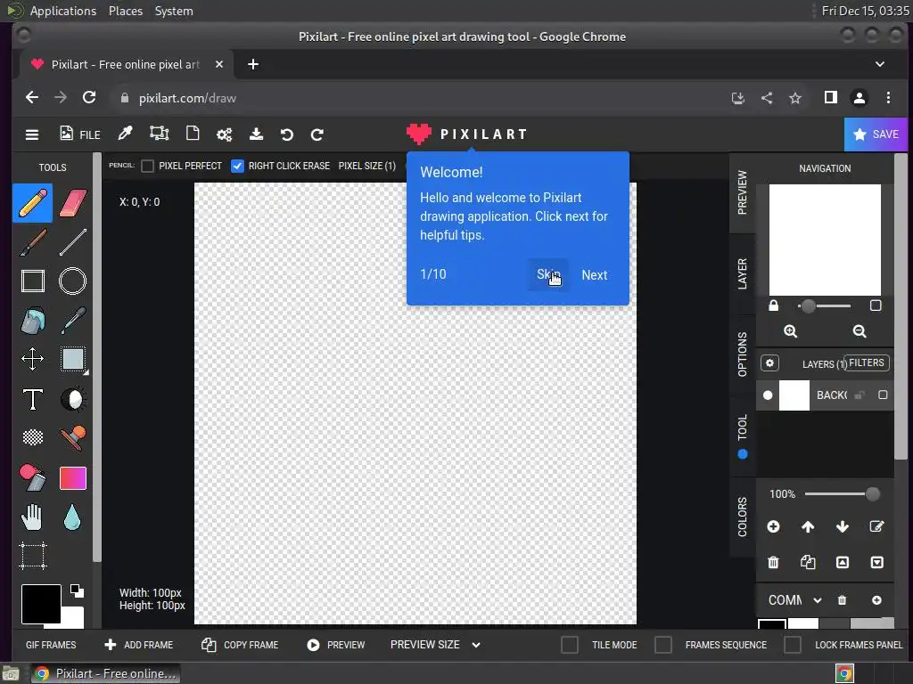
Task: Open the Preview Size dropdown
Action: point(435,645)
